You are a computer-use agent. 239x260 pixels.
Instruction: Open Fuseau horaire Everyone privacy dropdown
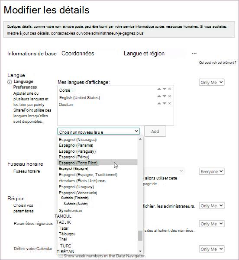point(212,171)
